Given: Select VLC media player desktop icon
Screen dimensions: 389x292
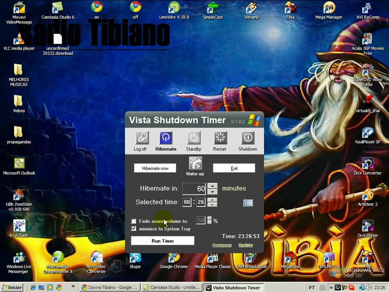Looking at the screenshot, I should click(19, 42).
